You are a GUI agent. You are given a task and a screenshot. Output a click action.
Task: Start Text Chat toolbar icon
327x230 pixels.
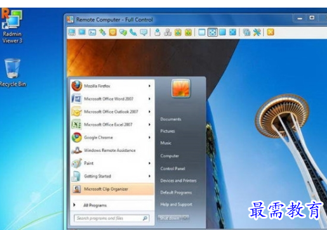pos(123,32)
